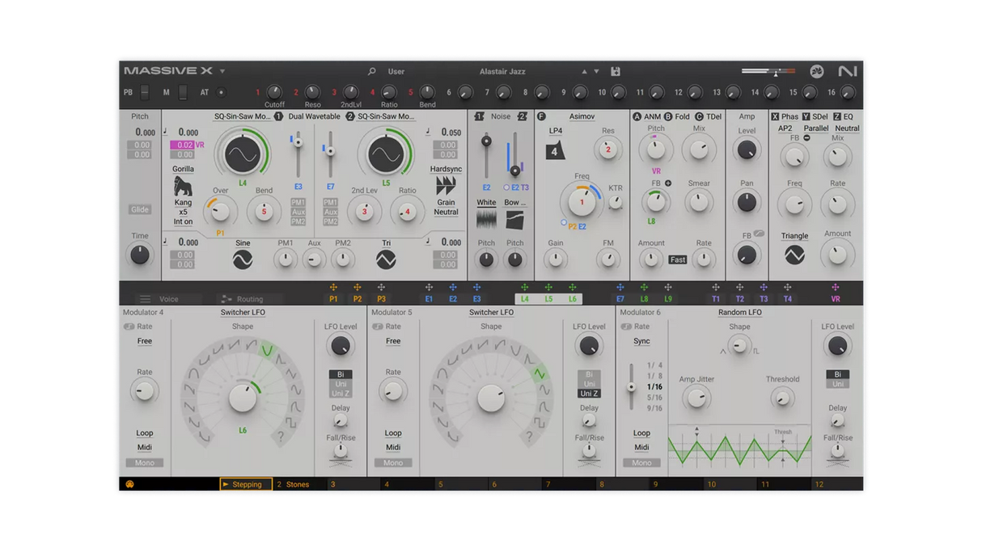The width and height of the screenshot is (982, 552).
Task: Click the Fast rate button in the ANM section
Action: [678, 259]
